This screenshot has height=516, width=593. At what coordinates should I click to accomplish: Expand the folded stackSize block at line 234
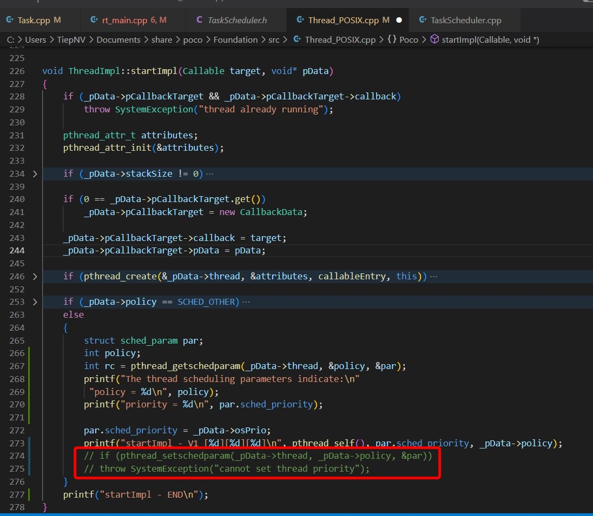[x=35, y=174]
